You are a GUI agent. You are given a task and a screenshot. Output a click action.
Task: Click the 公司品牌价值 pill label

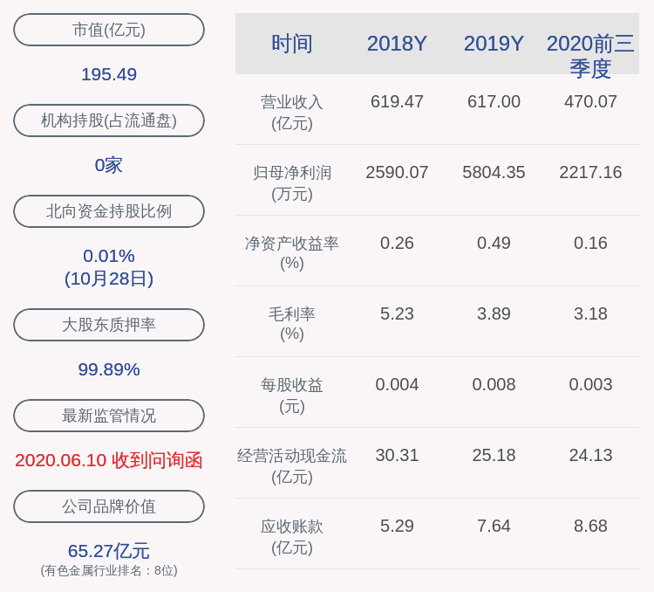(109, 506)
